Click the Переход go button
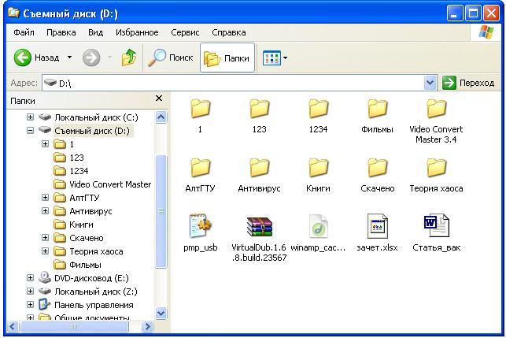506x338 pixels. pyautogui.click(x=468, y=83)
